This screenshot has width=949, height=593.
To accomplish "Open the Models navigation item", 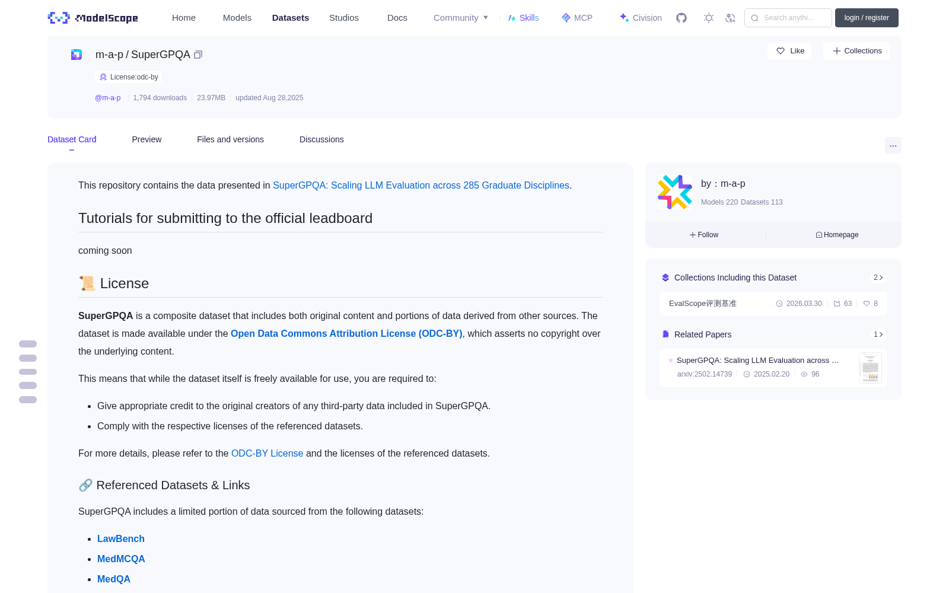I will pos(237,18).
